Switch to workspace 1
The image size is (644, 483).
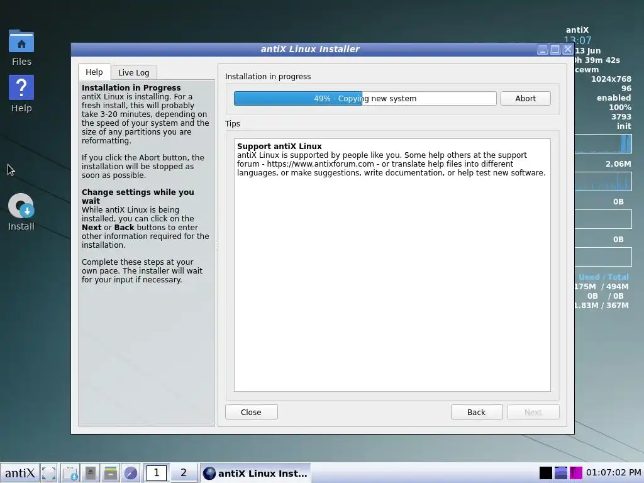(x=156, y=473)
